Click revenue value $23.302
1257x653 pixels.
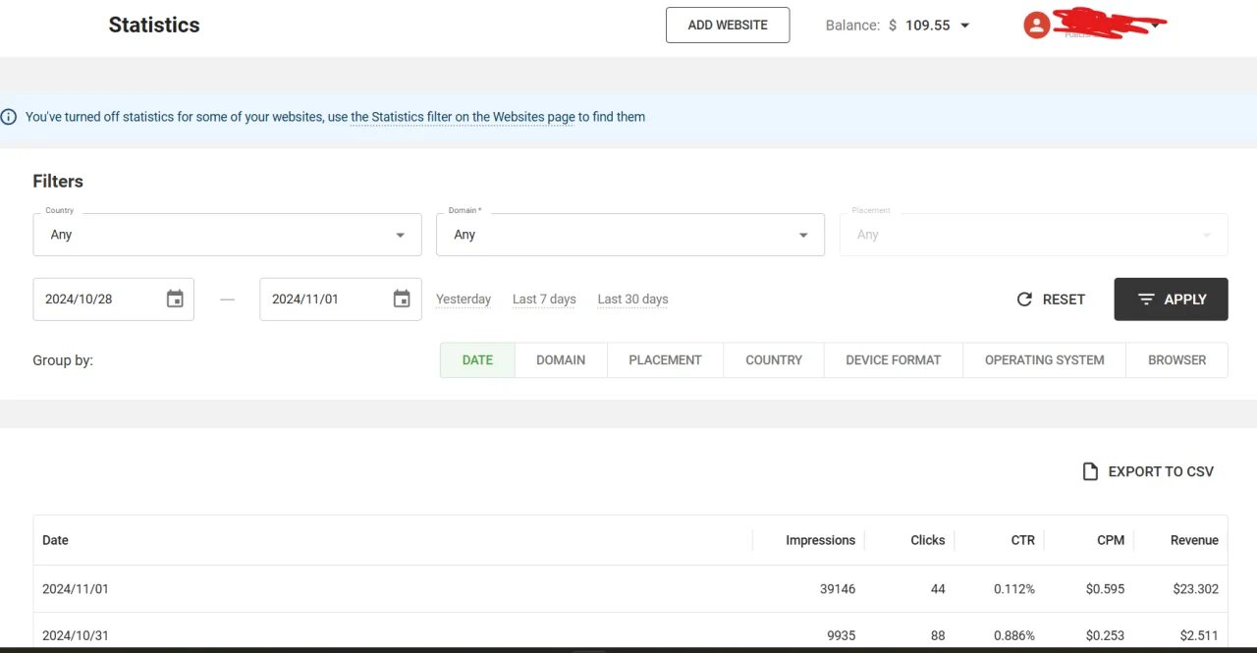[1195, 589]
